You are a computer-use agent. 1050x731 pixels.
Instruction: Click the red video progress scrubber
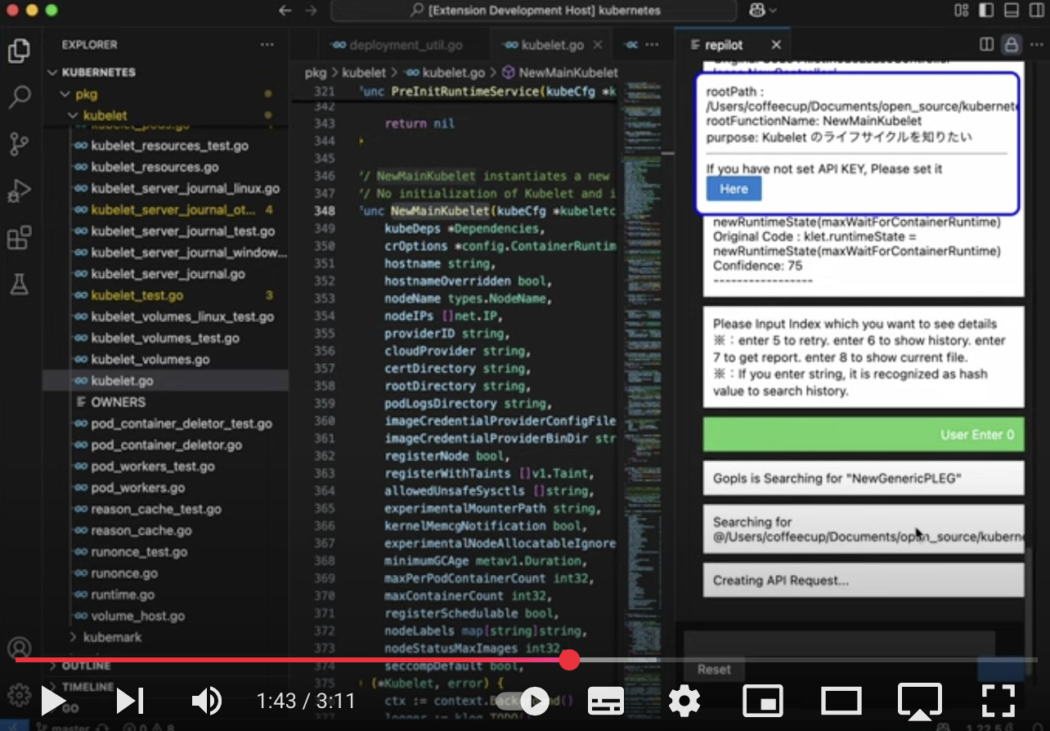click(569, 660)
